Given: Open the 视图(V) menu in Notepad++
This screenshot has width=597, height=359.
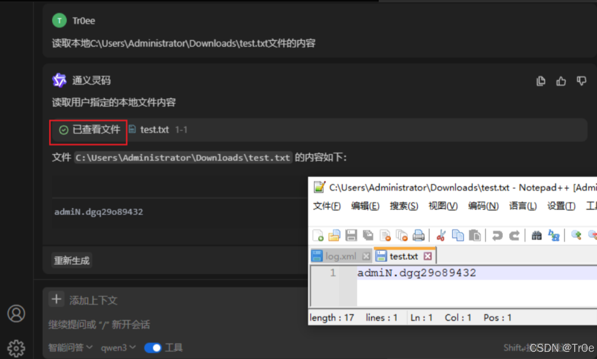Looking at the screenshot, I should coord(443,206).
